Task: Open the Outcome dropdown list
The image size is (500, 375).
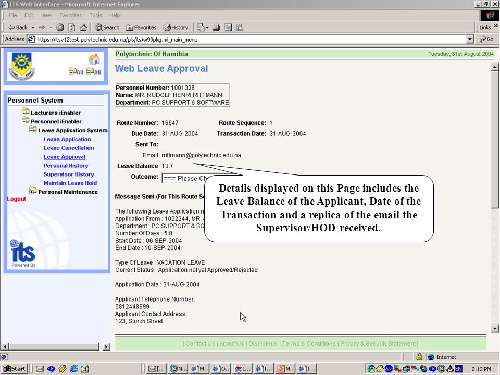Action: [x=184, y=178]
